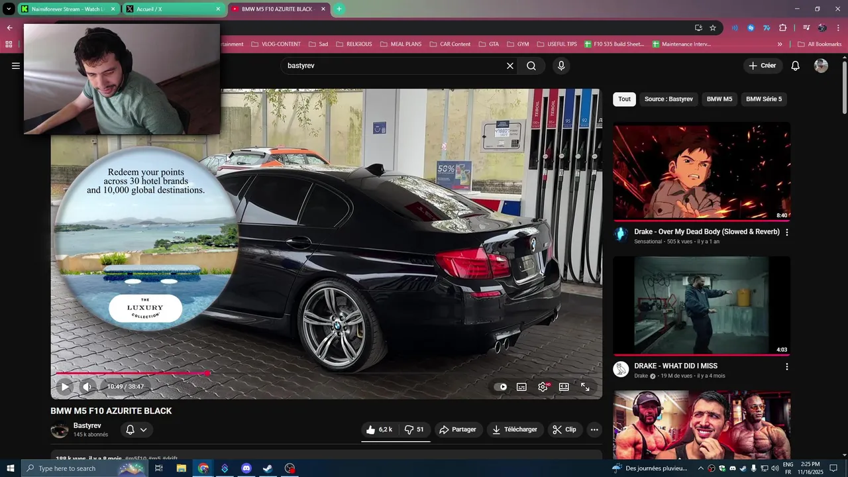This screenshot has height=477, width=848.
Task: Mute the video volume icon
Action: 87,387
